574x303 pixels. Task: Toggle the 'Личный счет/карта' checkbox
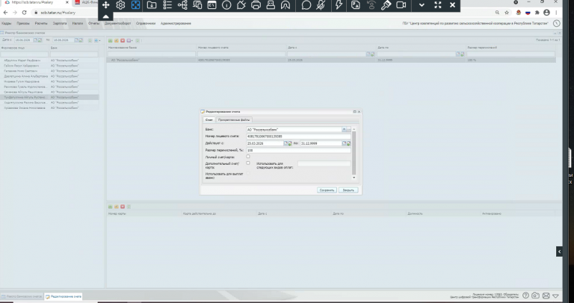248,157
